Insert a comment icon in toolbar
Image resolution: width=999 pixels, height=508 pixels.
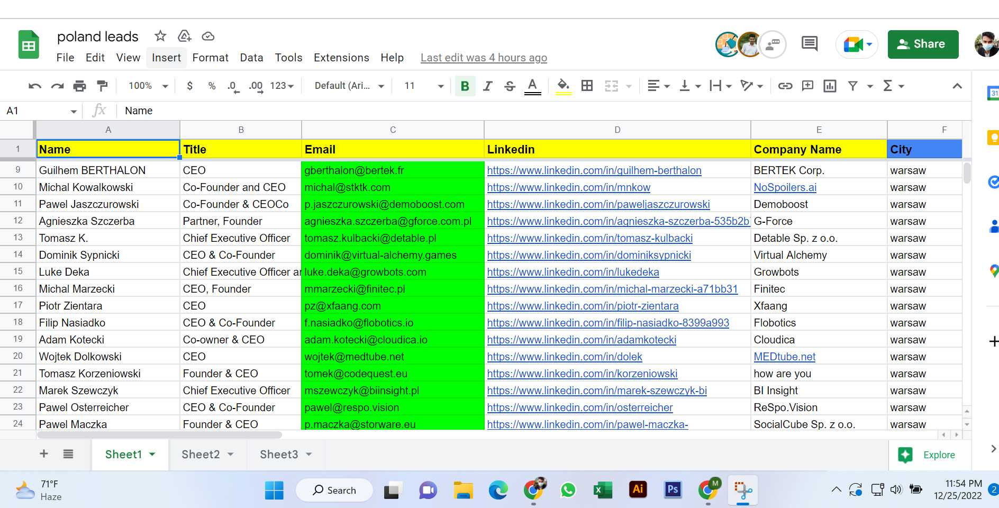(x=807, y=86)
